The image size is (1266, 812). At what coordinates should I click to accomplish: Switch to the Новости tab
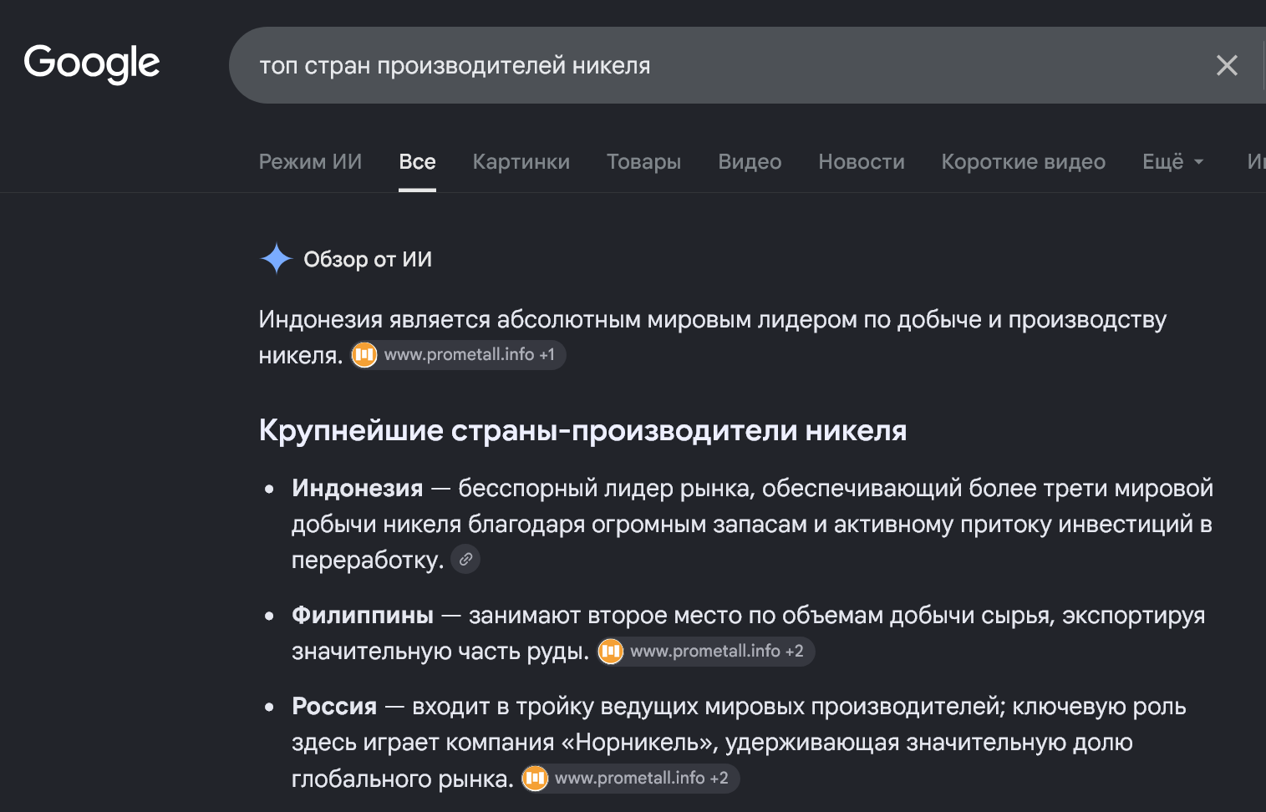[862, 162]
